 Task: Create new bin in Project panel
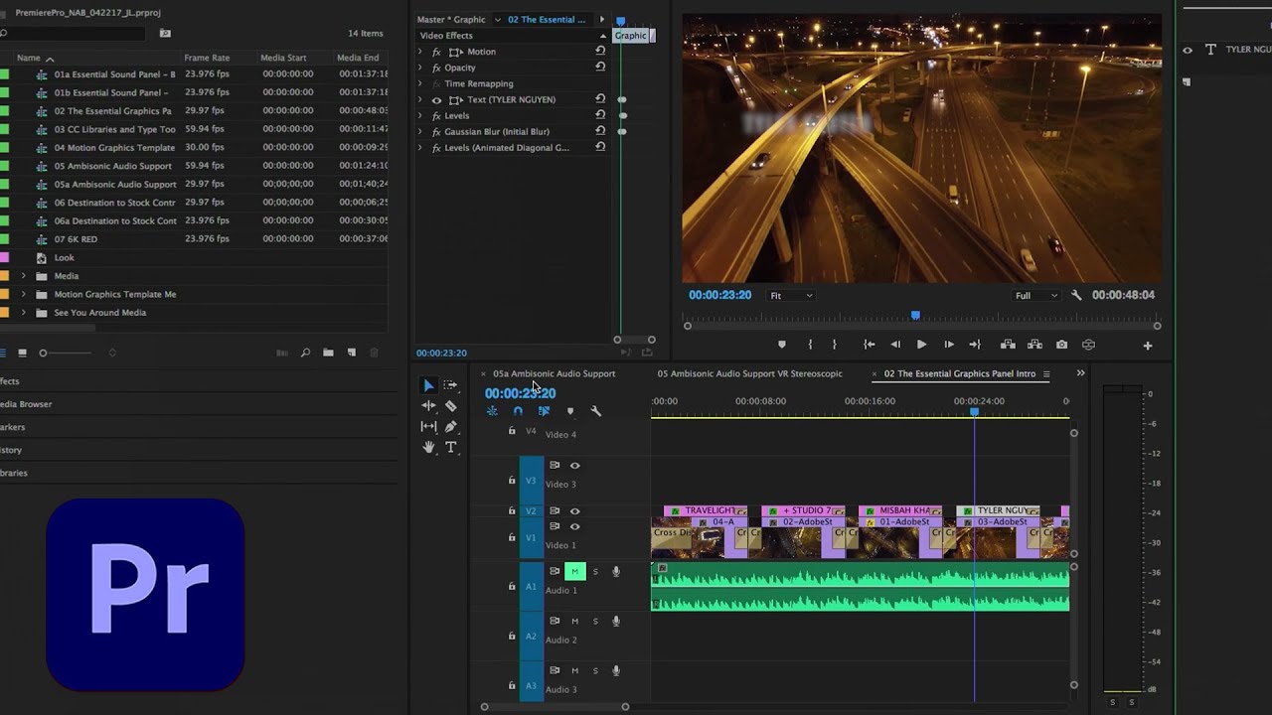tap(328, 353)
